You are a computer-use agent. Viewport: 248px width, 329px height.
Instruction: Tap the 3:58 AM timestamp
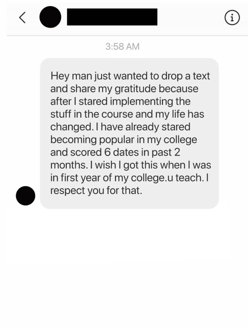(x=122, y=47)
